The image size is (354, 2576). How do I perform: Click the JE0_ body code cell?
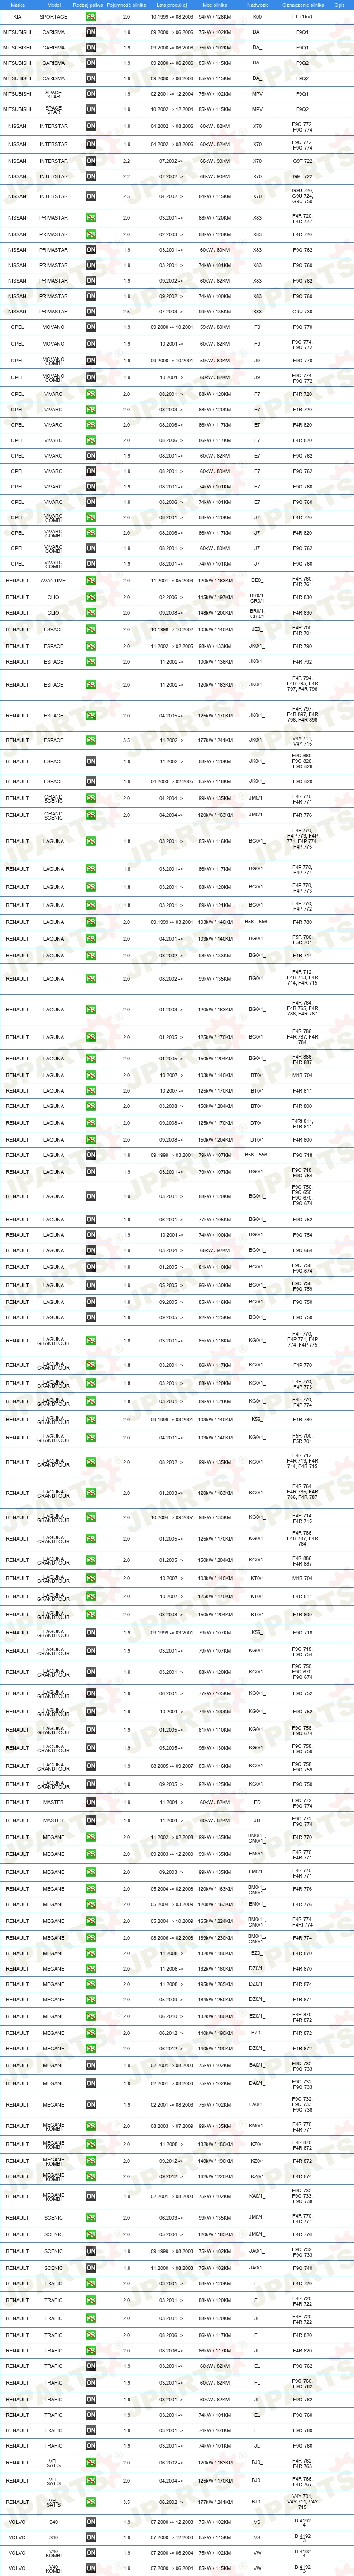(x=257, y=630)
